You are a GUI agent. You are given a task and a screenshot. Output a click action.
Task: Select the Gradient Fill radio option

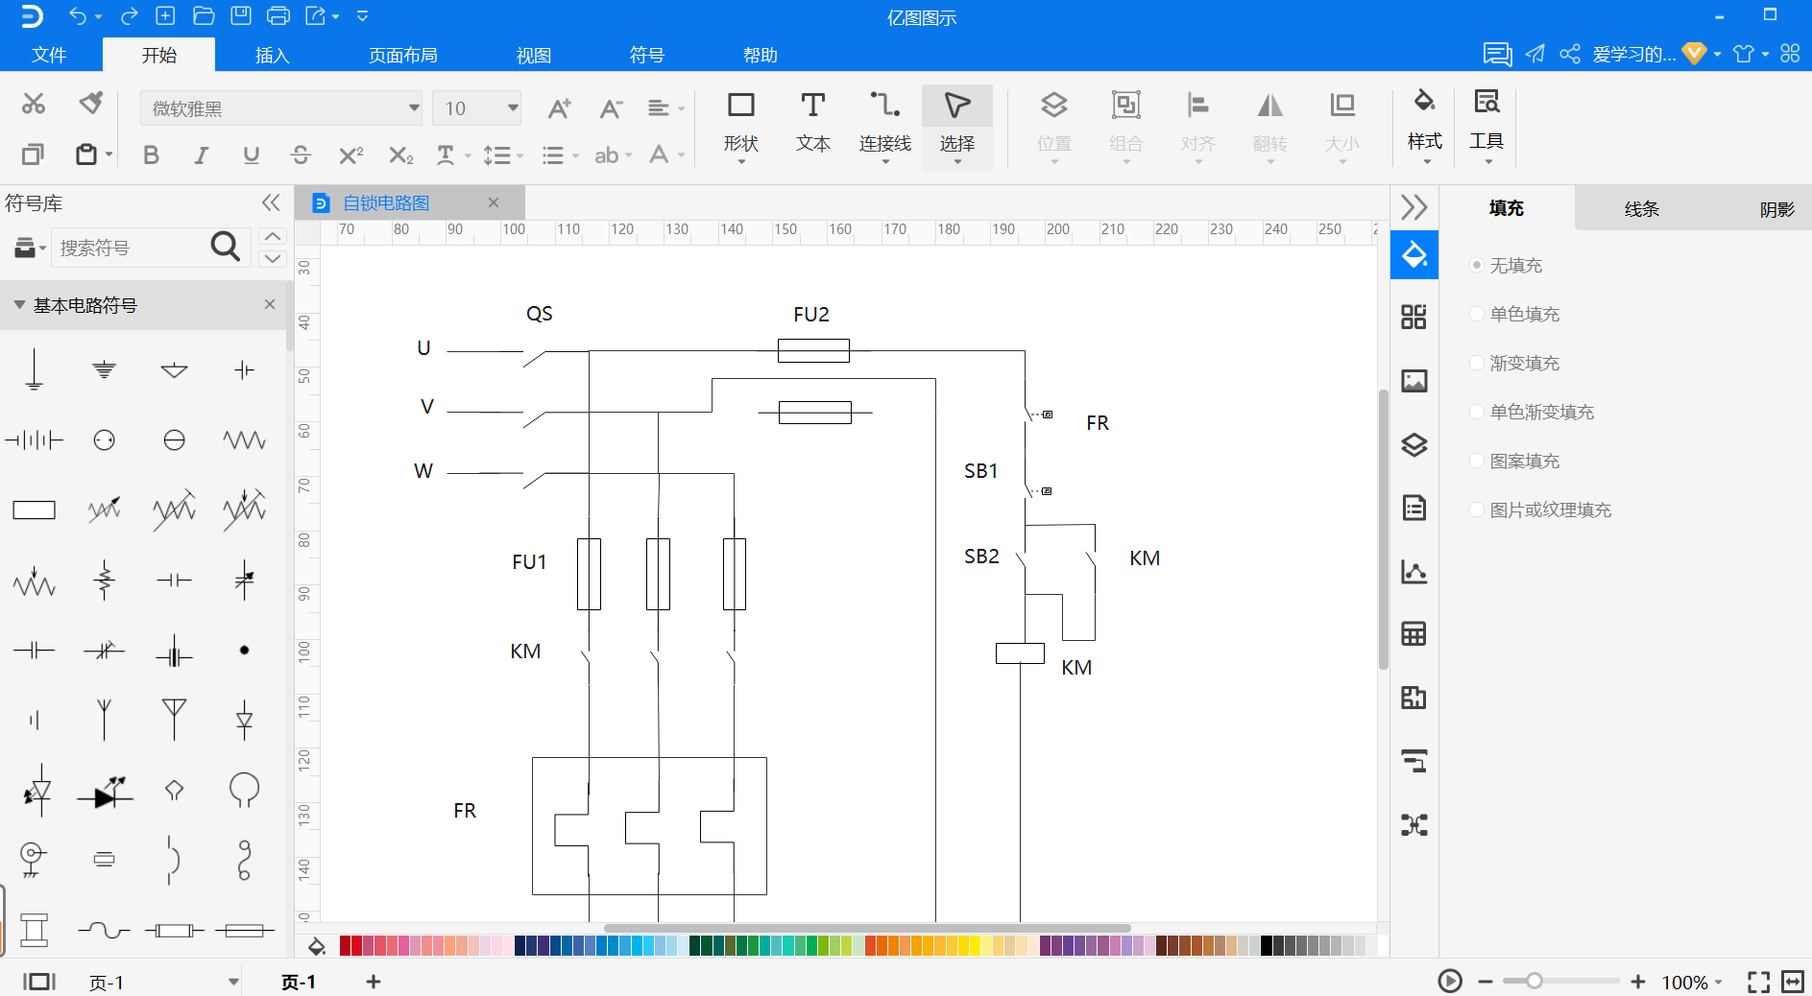click(x=1477, y=363)
